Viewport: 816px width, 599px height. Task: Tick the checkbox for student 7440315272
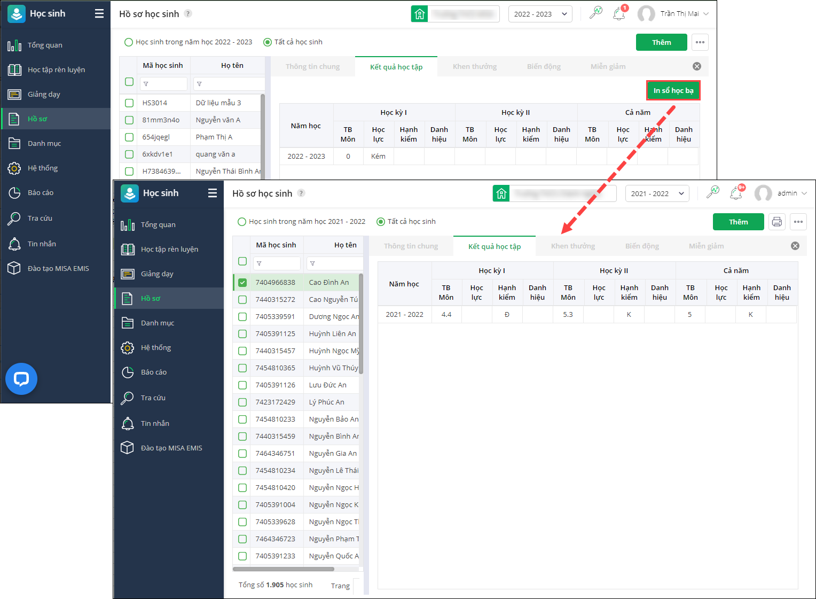coord(242,300)
